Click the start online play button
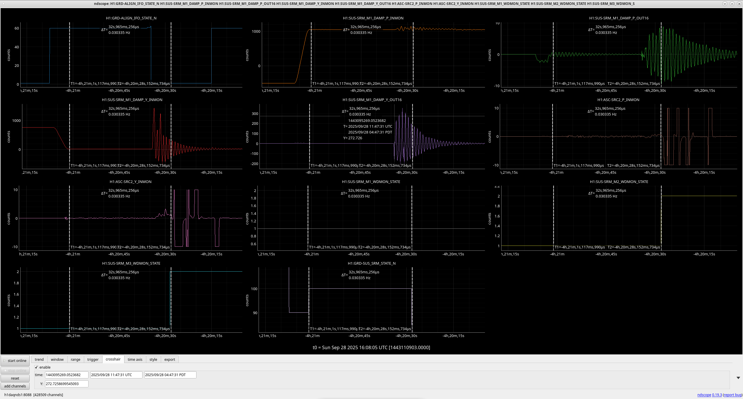Screen dimensions: 743x399 tap(15, 360)
